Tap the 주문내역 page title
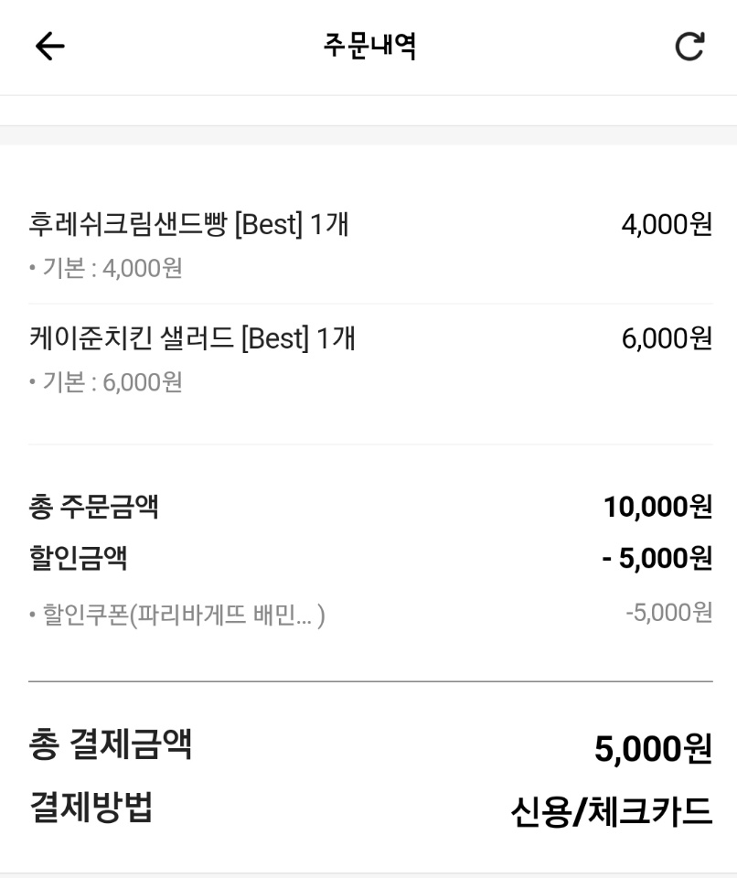This screenshot has width=737, height=878. pyautogui.click(x=369, y=46)
